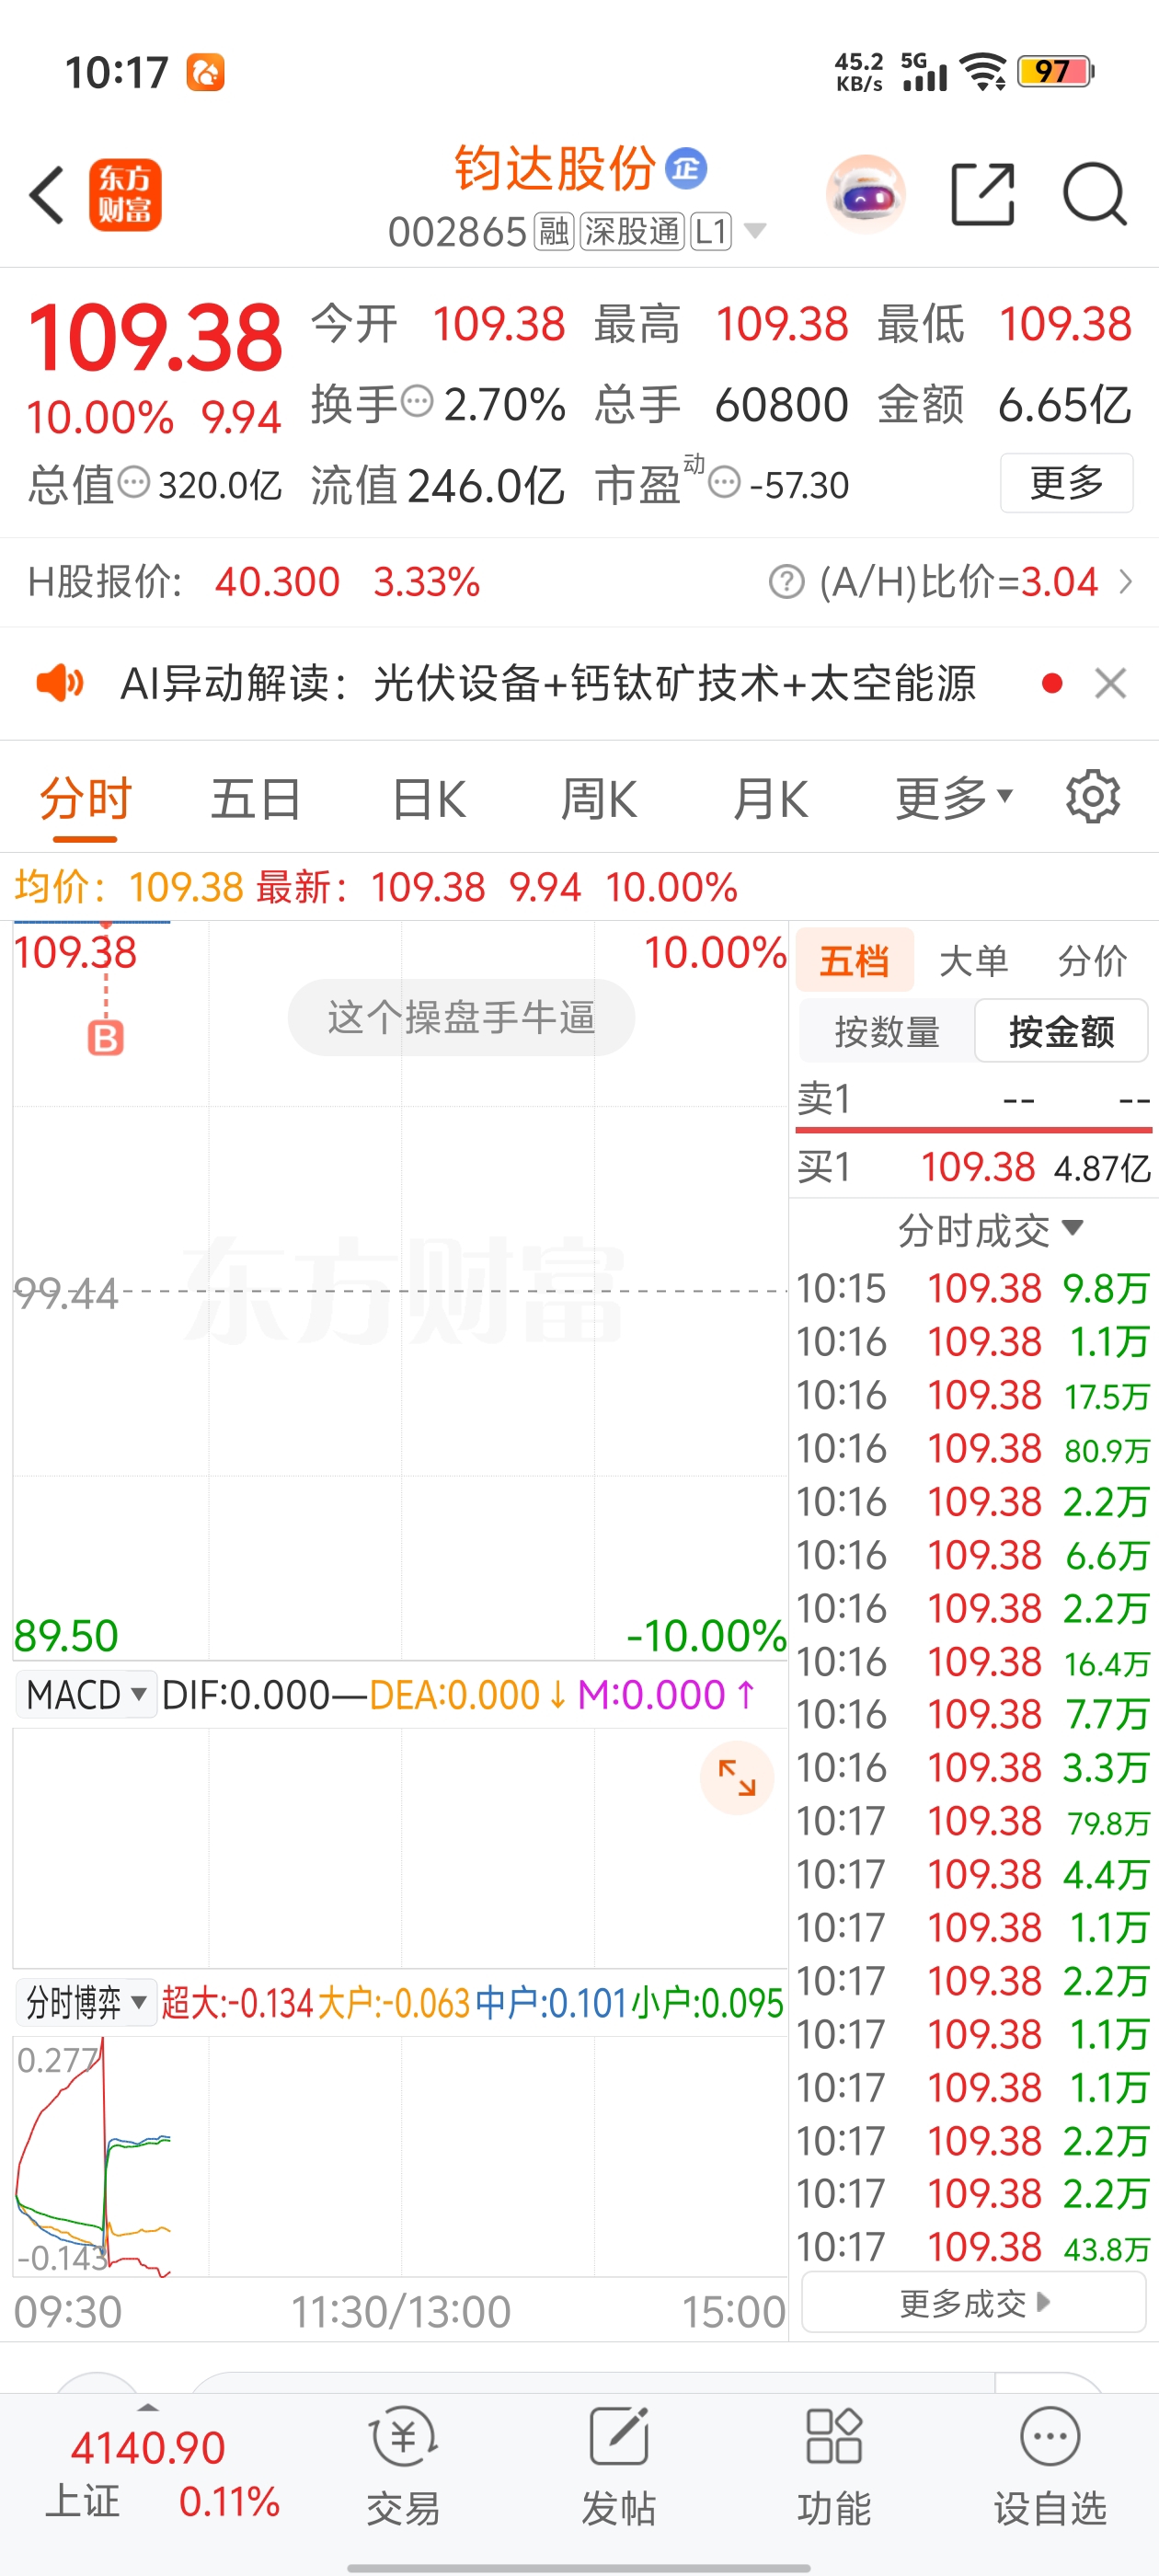Switch to the 月K tab
The image size is (1159, 2576).
pos(770,799)
